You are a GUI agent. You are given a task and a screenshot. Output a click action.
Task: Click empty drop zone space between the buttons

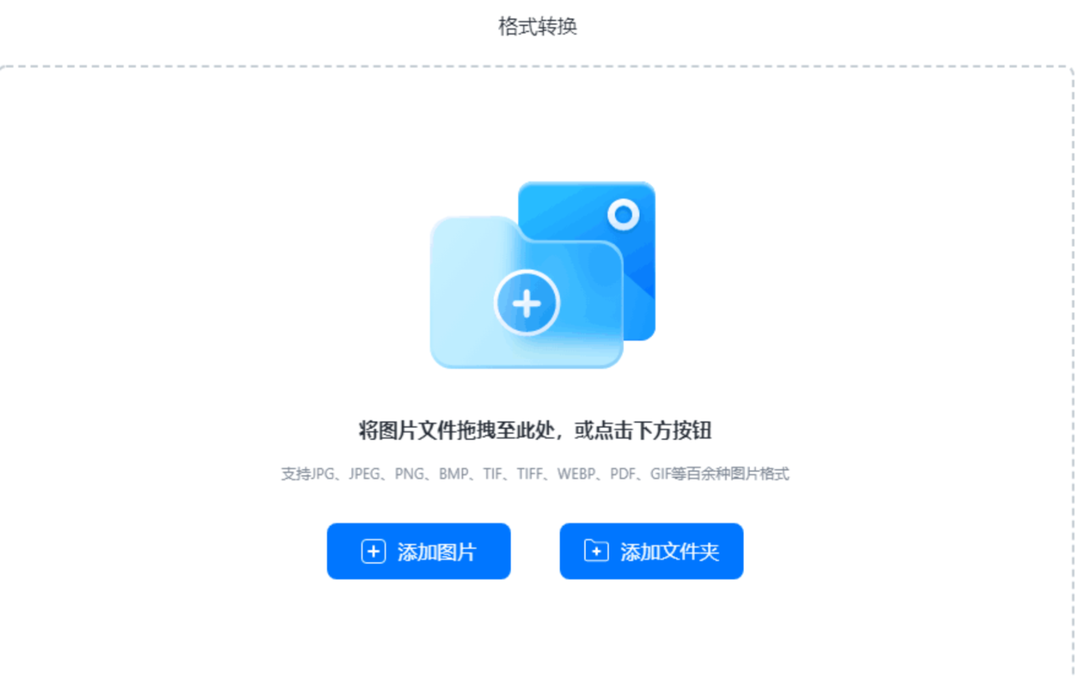pyautogui.click(x=535, y=551)
